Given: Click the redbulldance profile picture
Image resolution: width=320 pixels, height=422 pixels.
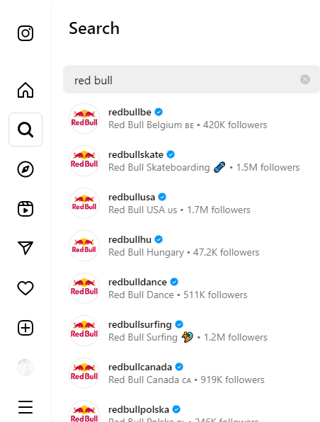Looking at the screenshot, I should point(84,288).
